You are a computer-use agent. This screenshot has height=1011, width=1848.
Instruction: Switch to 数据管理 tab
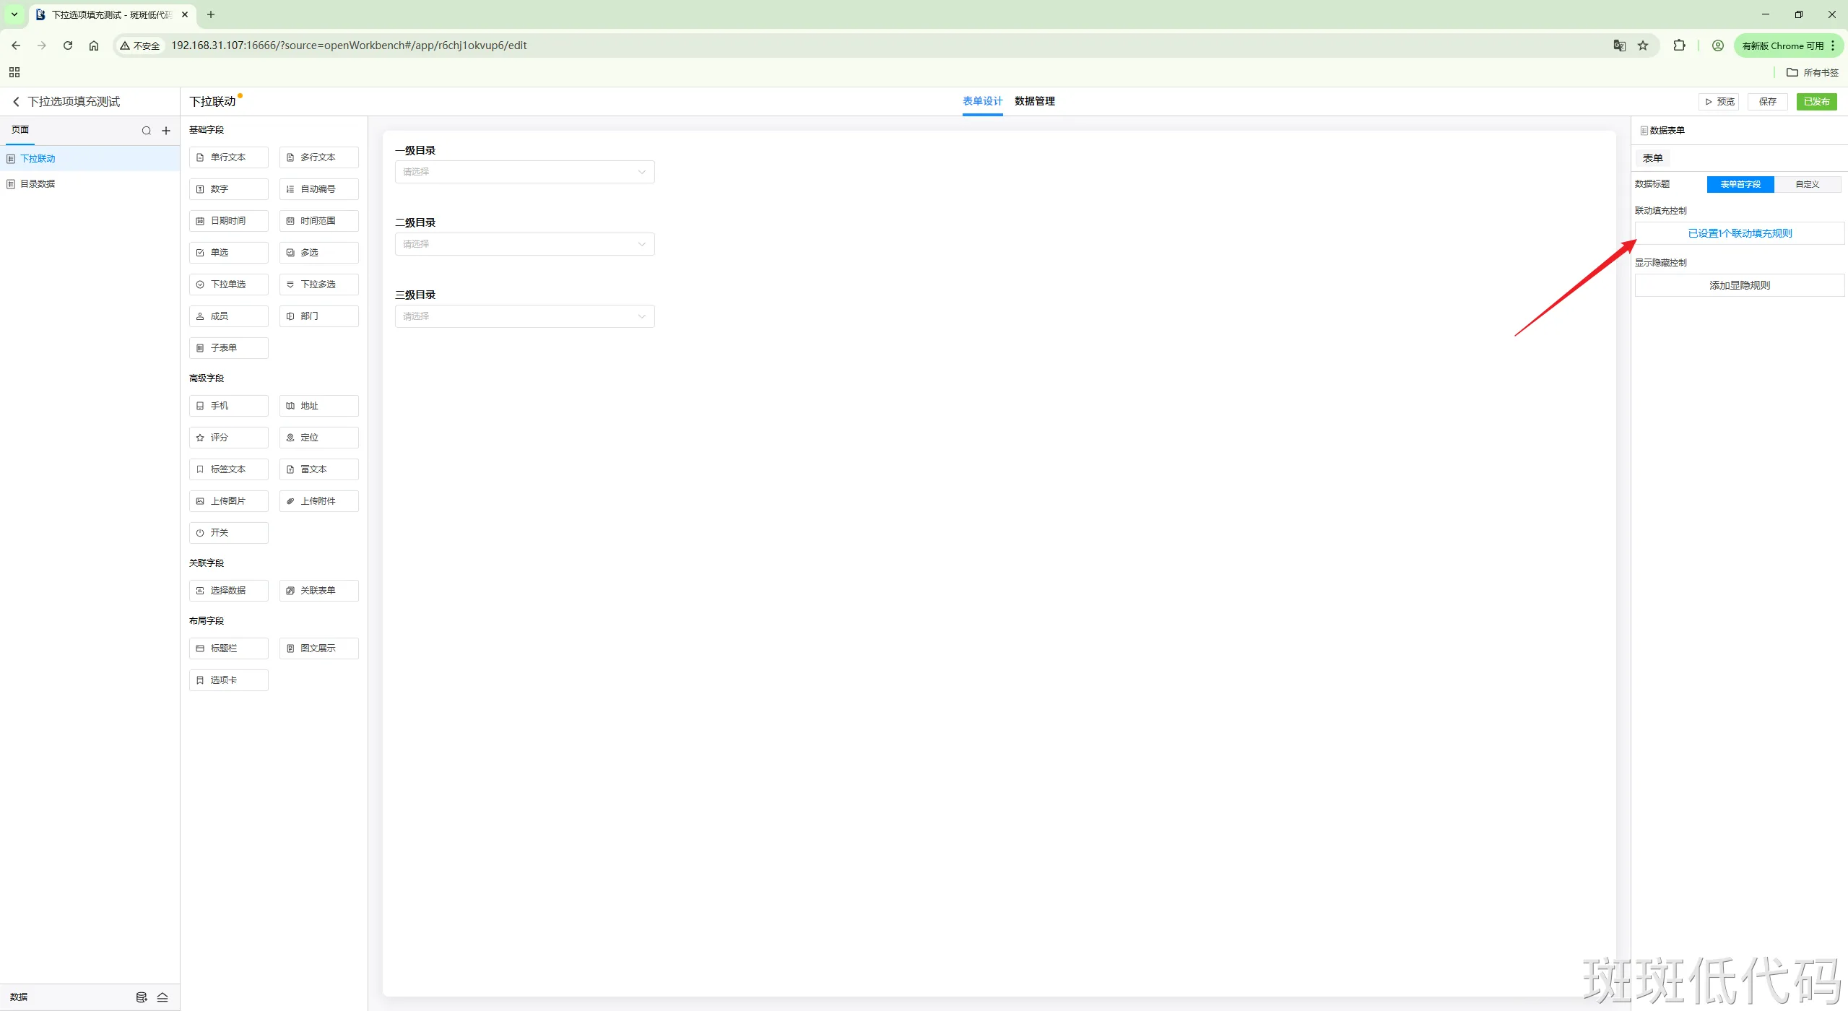tap(1034, 101)
